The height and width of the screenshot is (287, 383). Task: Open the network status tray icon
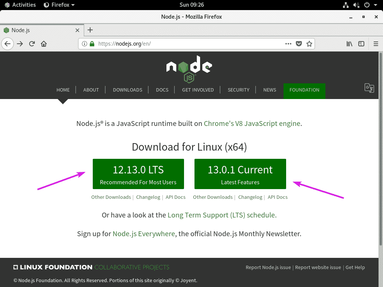pos(346,5)
